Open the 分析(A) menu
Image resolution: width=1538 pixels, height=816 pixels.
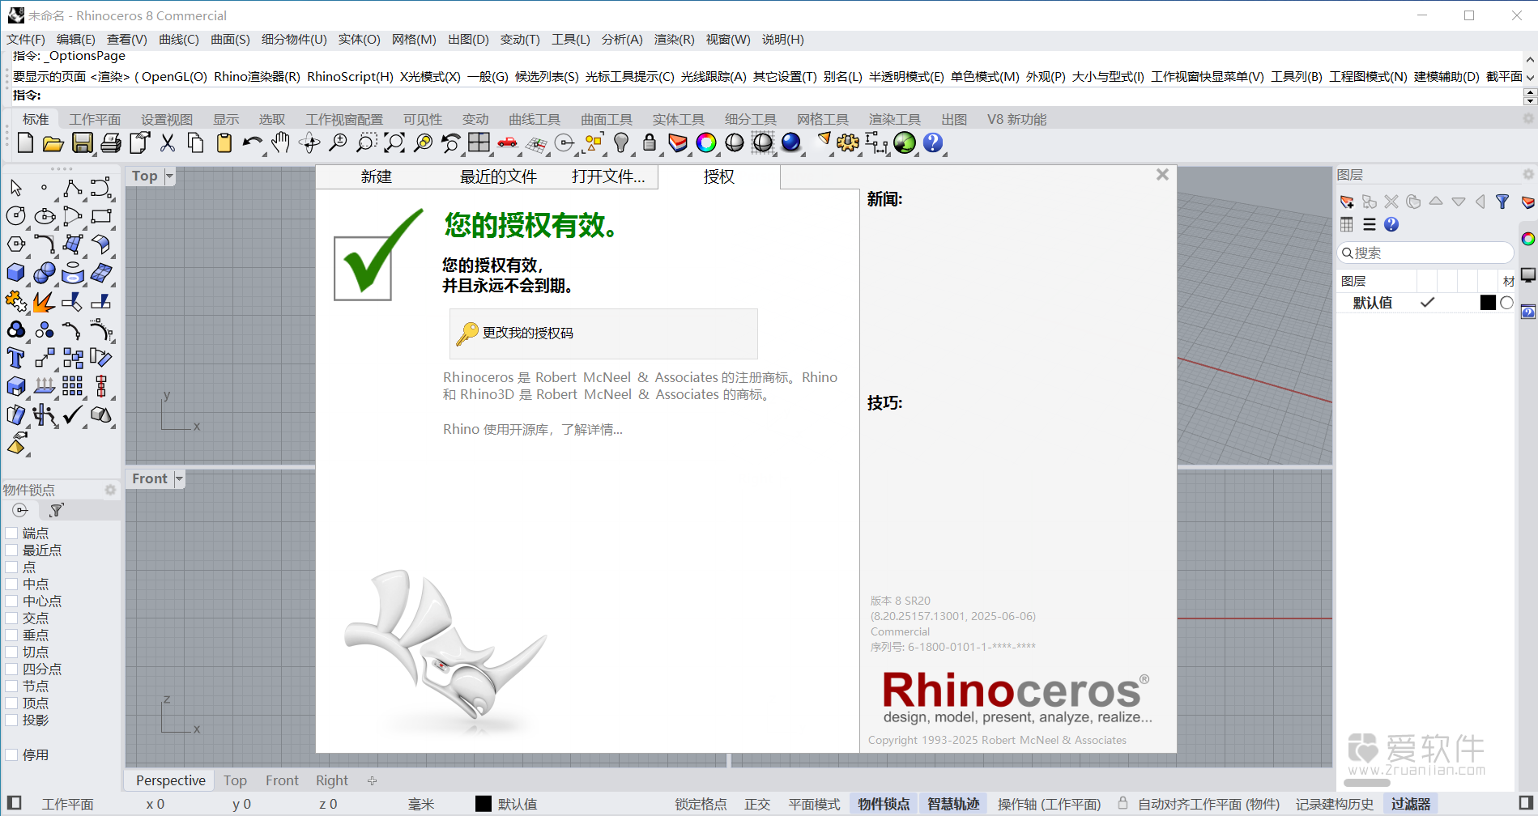(x=622, y=39)
